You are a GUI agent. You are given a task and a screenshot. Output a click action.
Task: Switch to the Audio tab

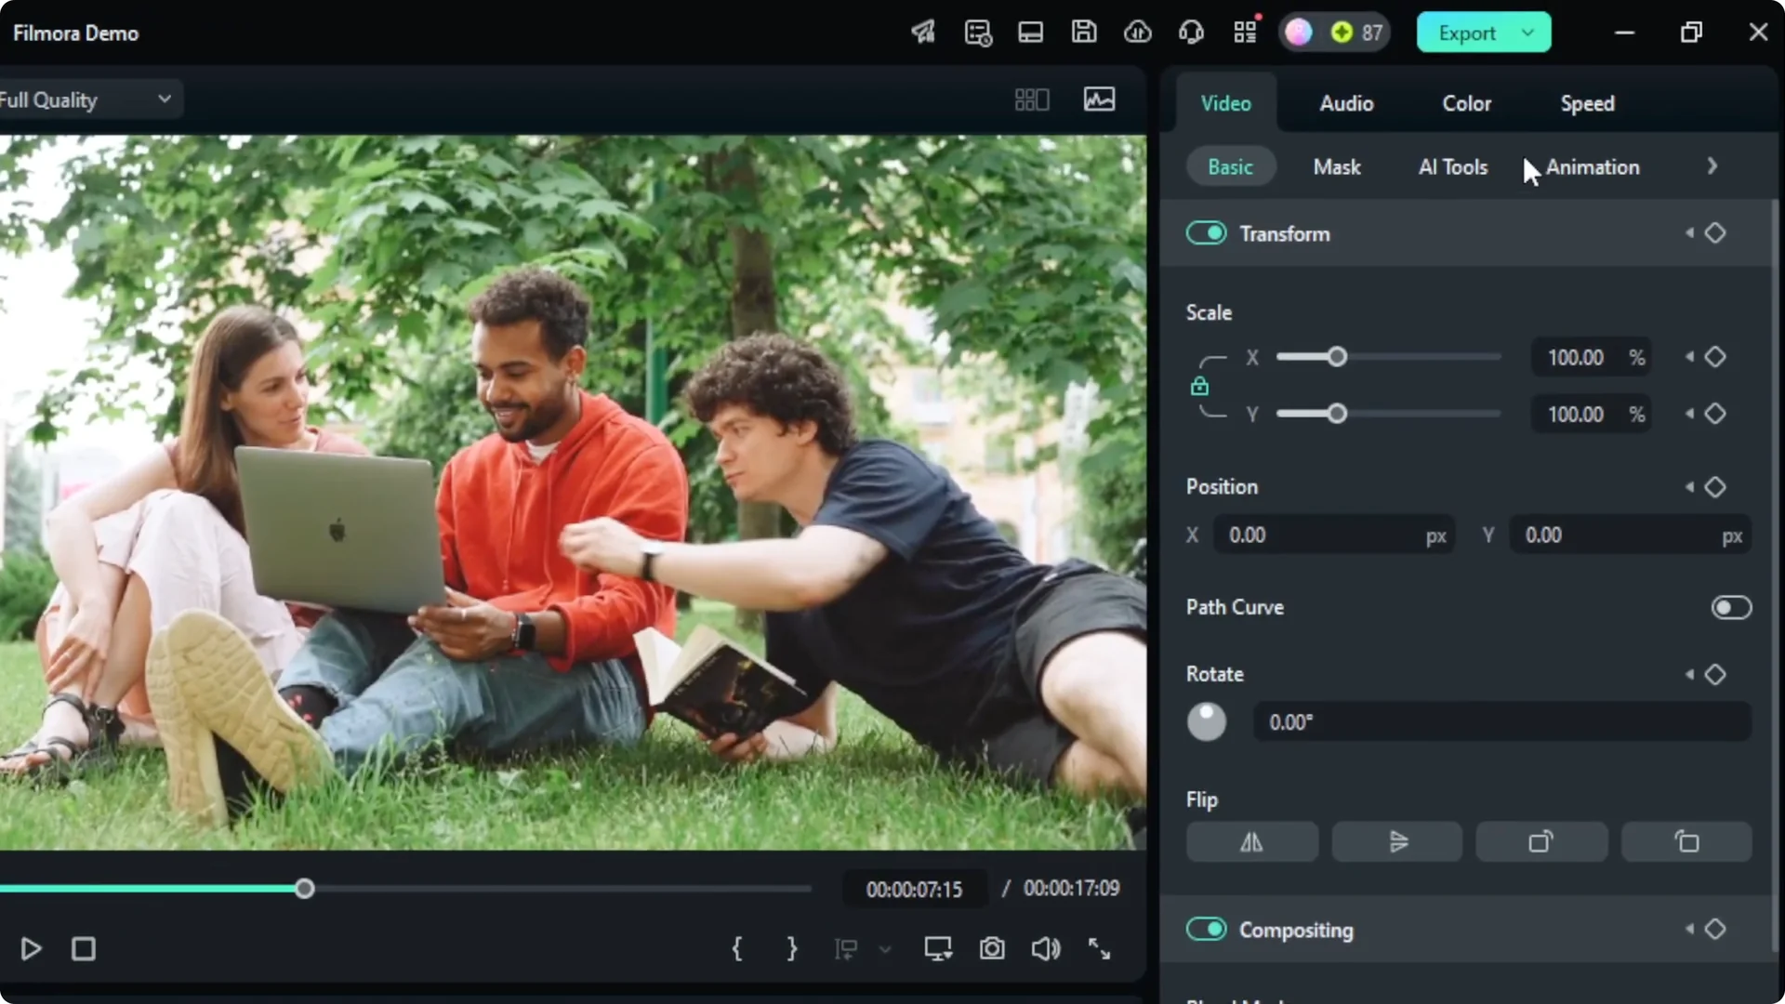tap(1346, 103)
